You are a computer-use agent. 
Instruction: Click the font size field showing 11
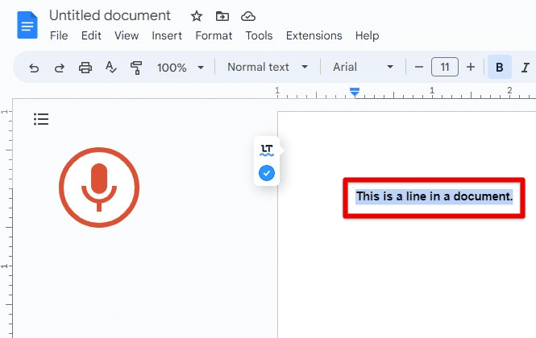[445, 67]
